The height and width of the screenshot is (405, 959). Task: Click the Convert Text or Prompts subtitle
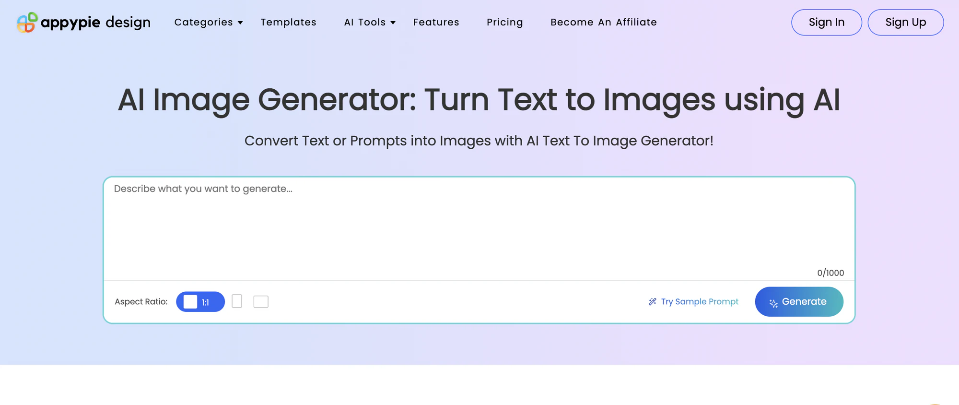pyautogui.click(x=479, y=141)
